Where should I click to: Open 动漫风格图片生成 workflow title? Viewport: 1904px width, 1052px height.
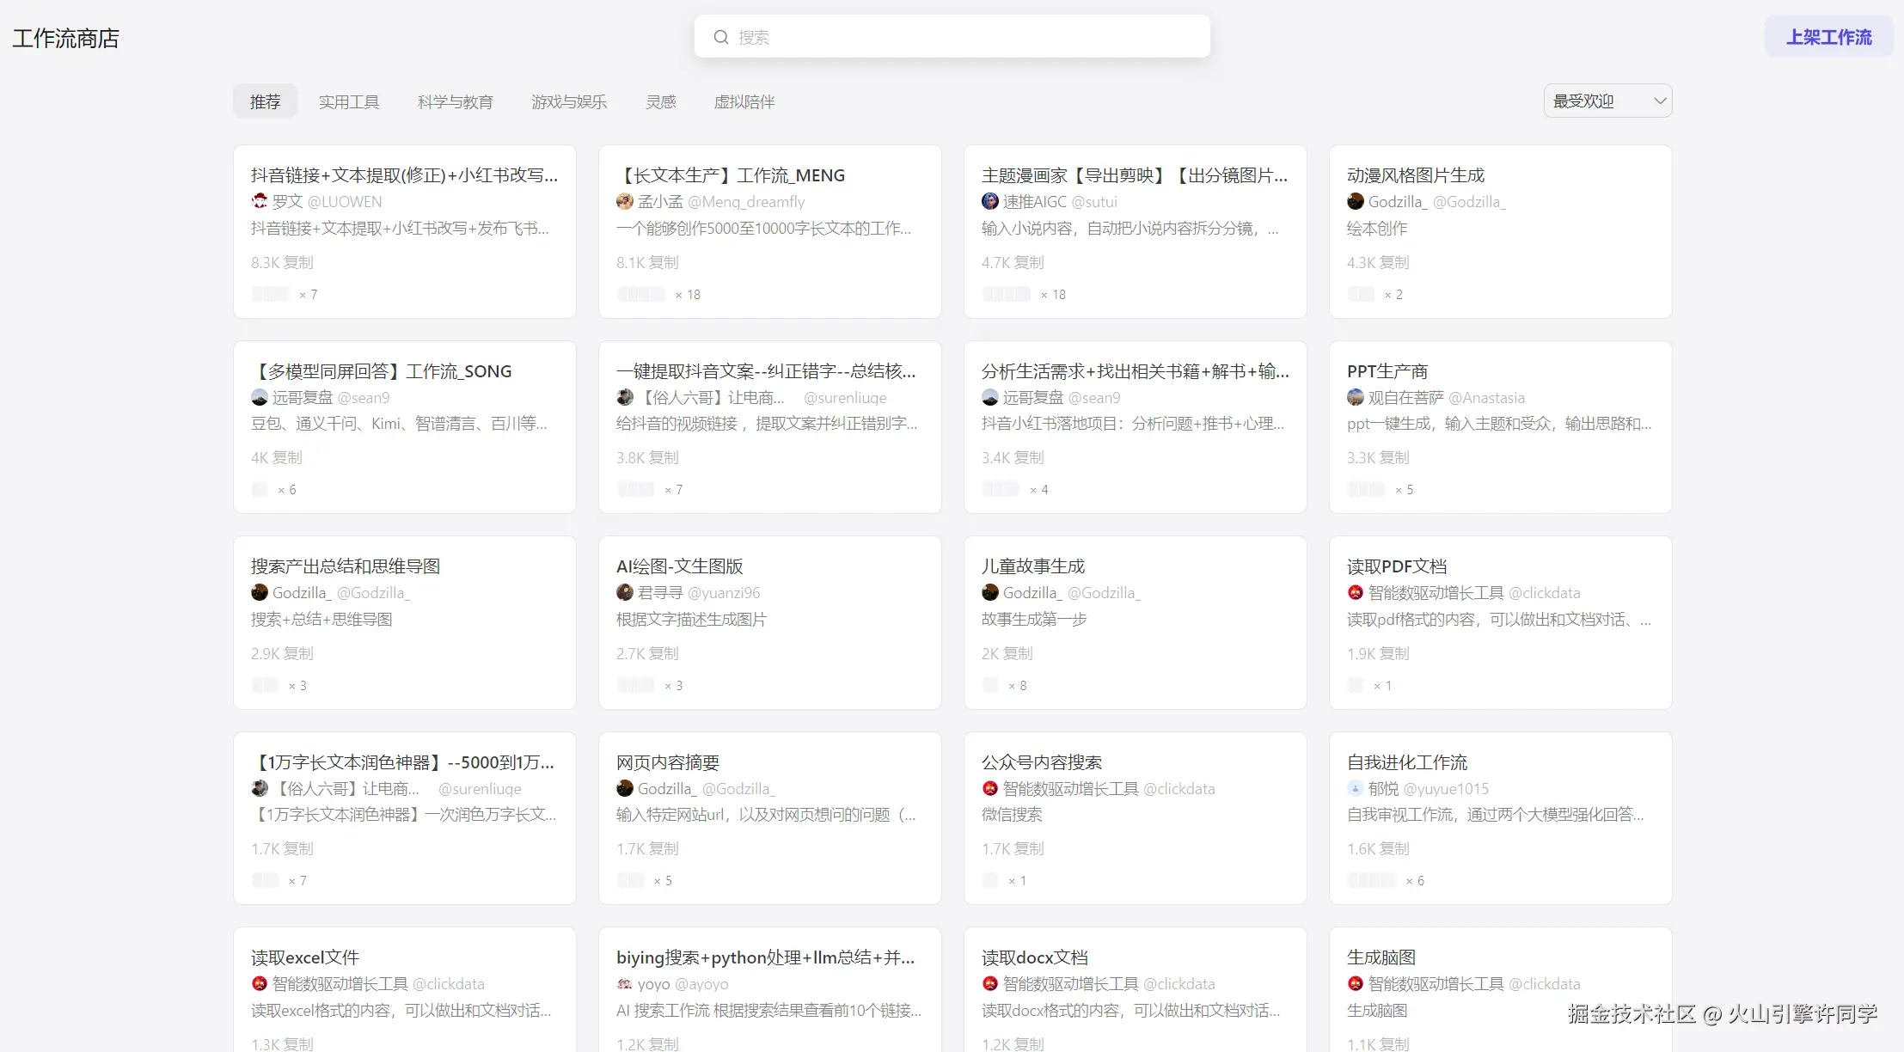1416,175
